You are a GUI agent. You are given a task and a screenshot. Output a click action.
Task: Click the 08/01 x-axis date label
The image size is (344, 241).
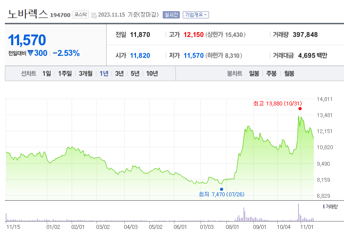(x=232, y=227)
